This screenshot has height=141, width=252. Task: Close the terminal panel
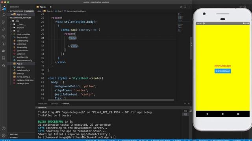[189, 103]
